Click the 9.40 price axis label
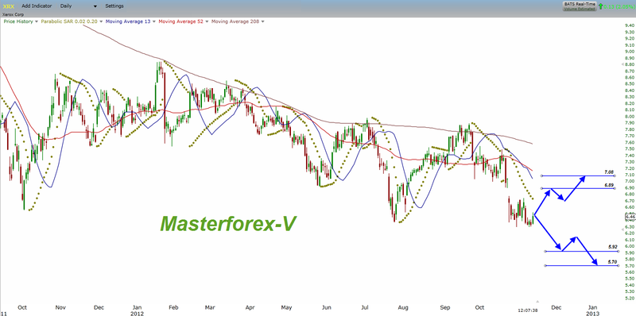 [630, 25]
